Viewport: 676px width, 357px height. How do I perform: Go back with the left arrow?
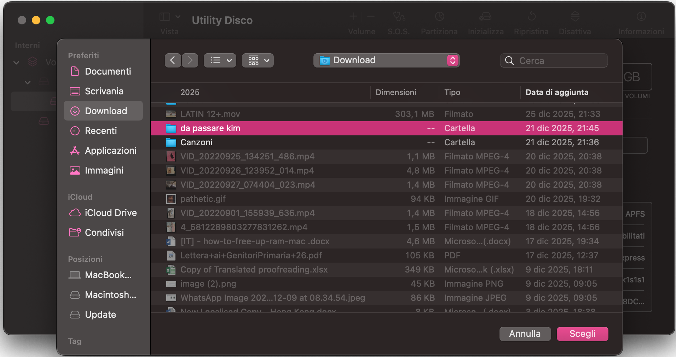point(173,60)
